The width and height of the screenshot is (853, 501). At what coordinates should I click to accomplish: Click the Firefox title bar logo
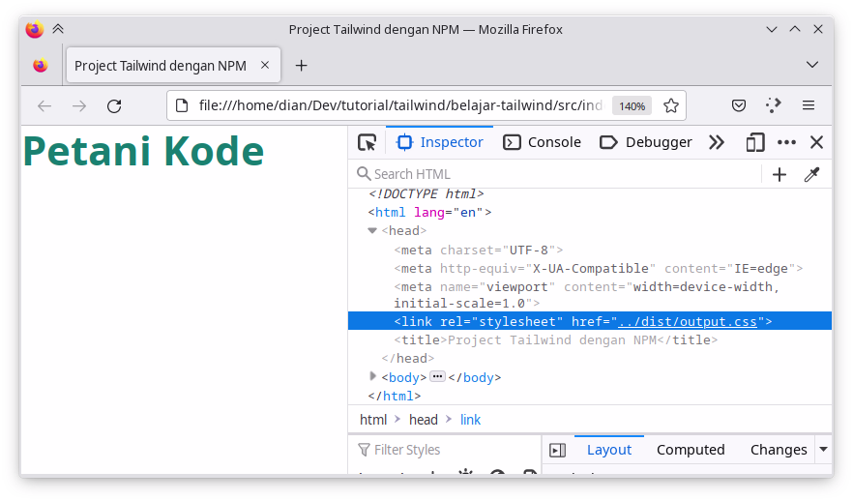34,29
